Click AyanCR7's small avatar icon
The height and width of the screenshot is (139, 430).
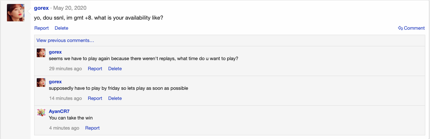tap(41, 112)
